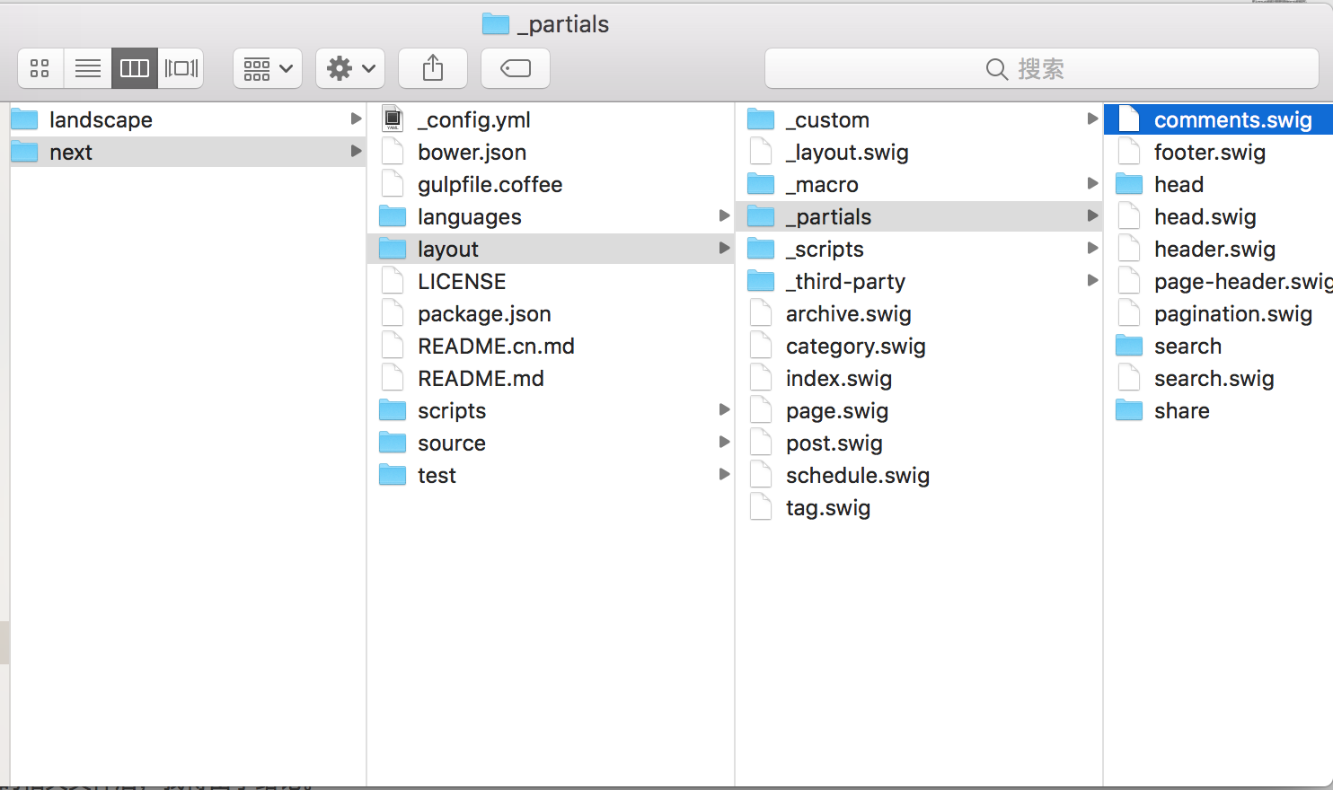Open the _custom folder
This screenshot has width=1333, height=790.
coord(919,119)
